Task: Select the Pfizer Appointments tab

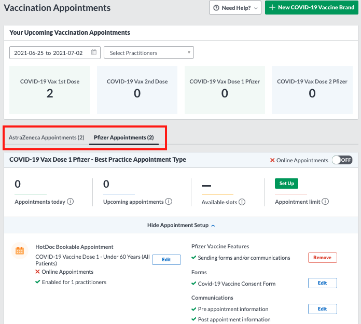Action: point(124,137)
